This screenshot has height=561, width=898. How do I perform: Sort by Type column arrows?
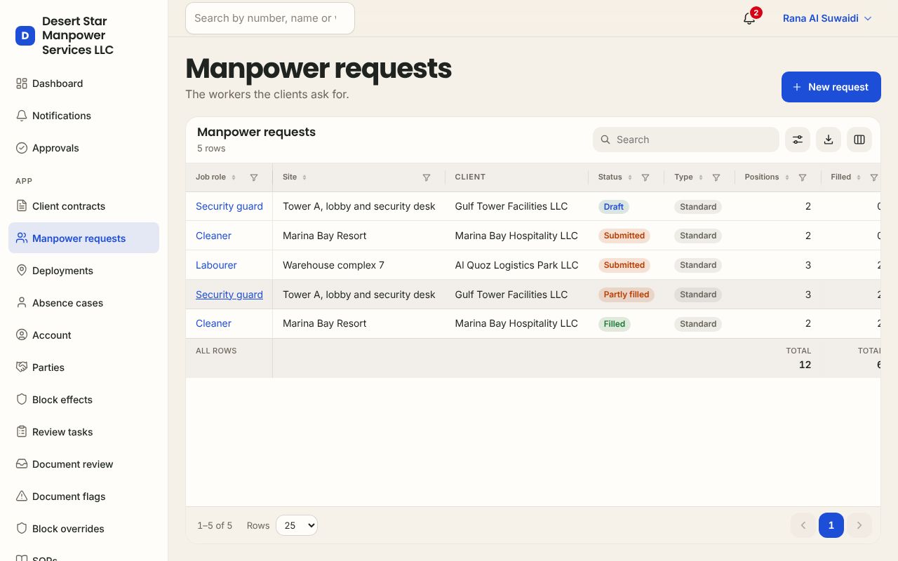pyautogui.click(x=701, y=177)
